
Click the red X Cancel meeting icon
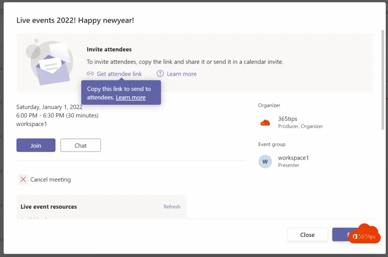[x=23, y=180]
